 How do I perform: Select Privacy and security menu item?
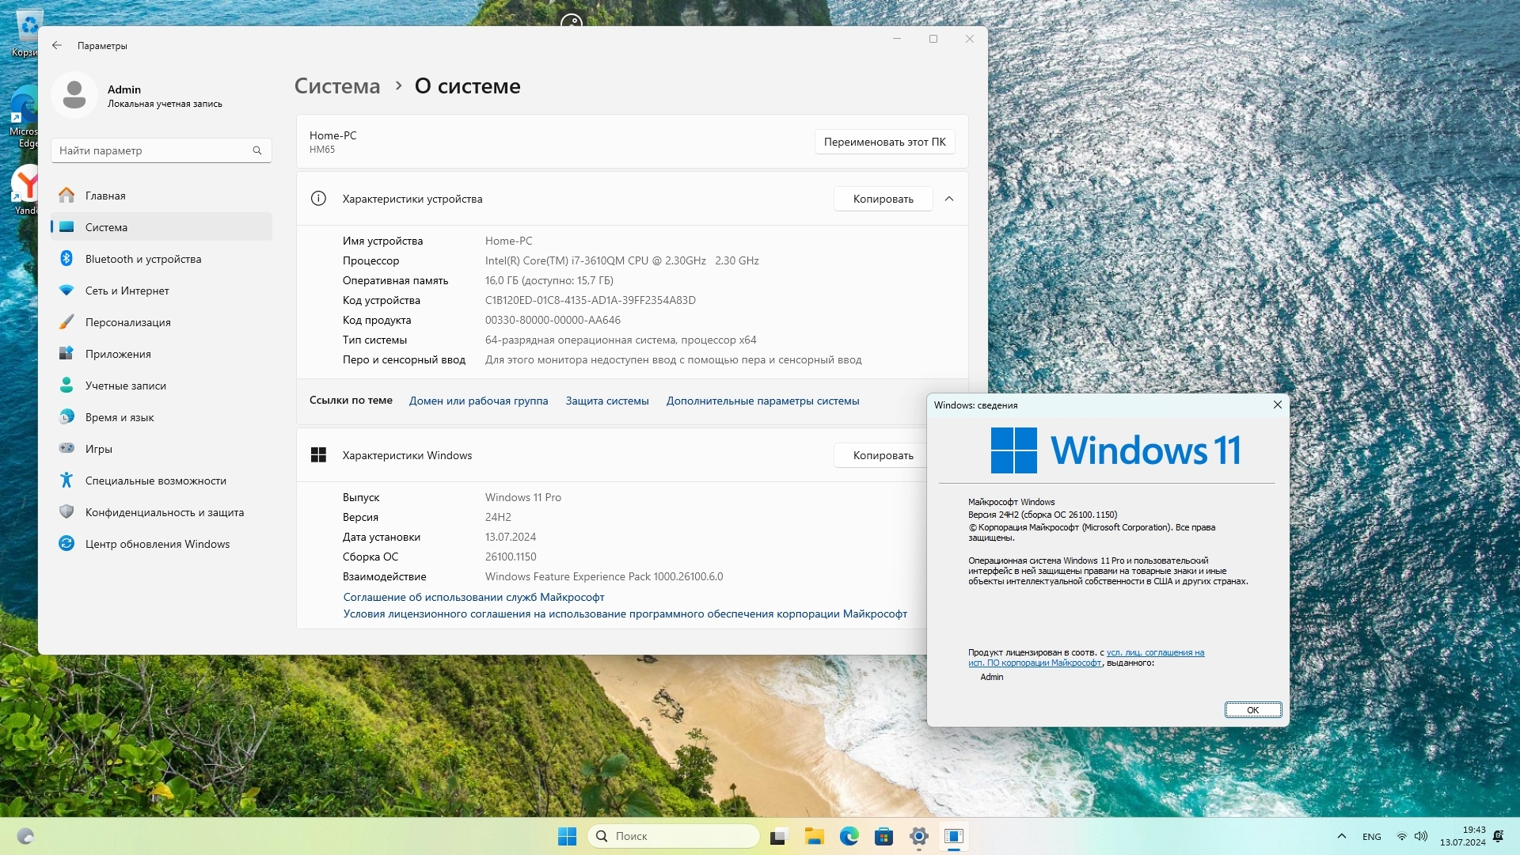(x=164, y=512)
